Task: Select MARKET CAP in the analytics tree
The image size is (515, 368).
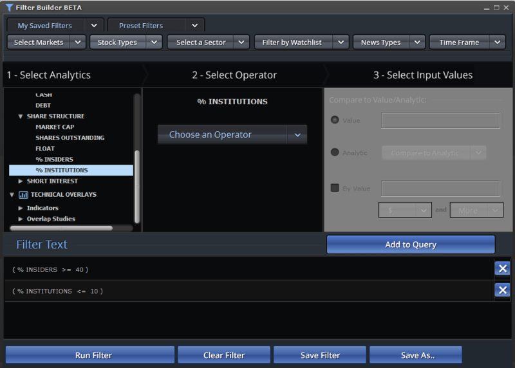Action: pos(55,127)
